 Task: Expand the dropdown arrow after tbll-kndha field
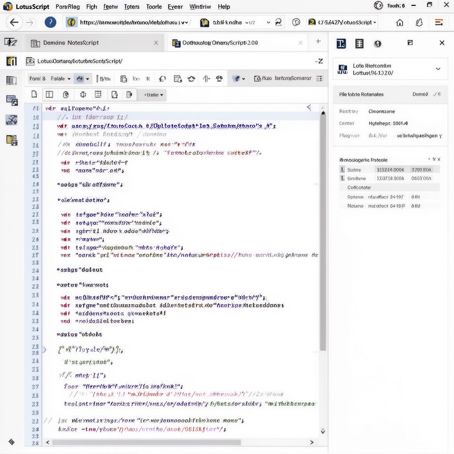[x=268, y=22]
